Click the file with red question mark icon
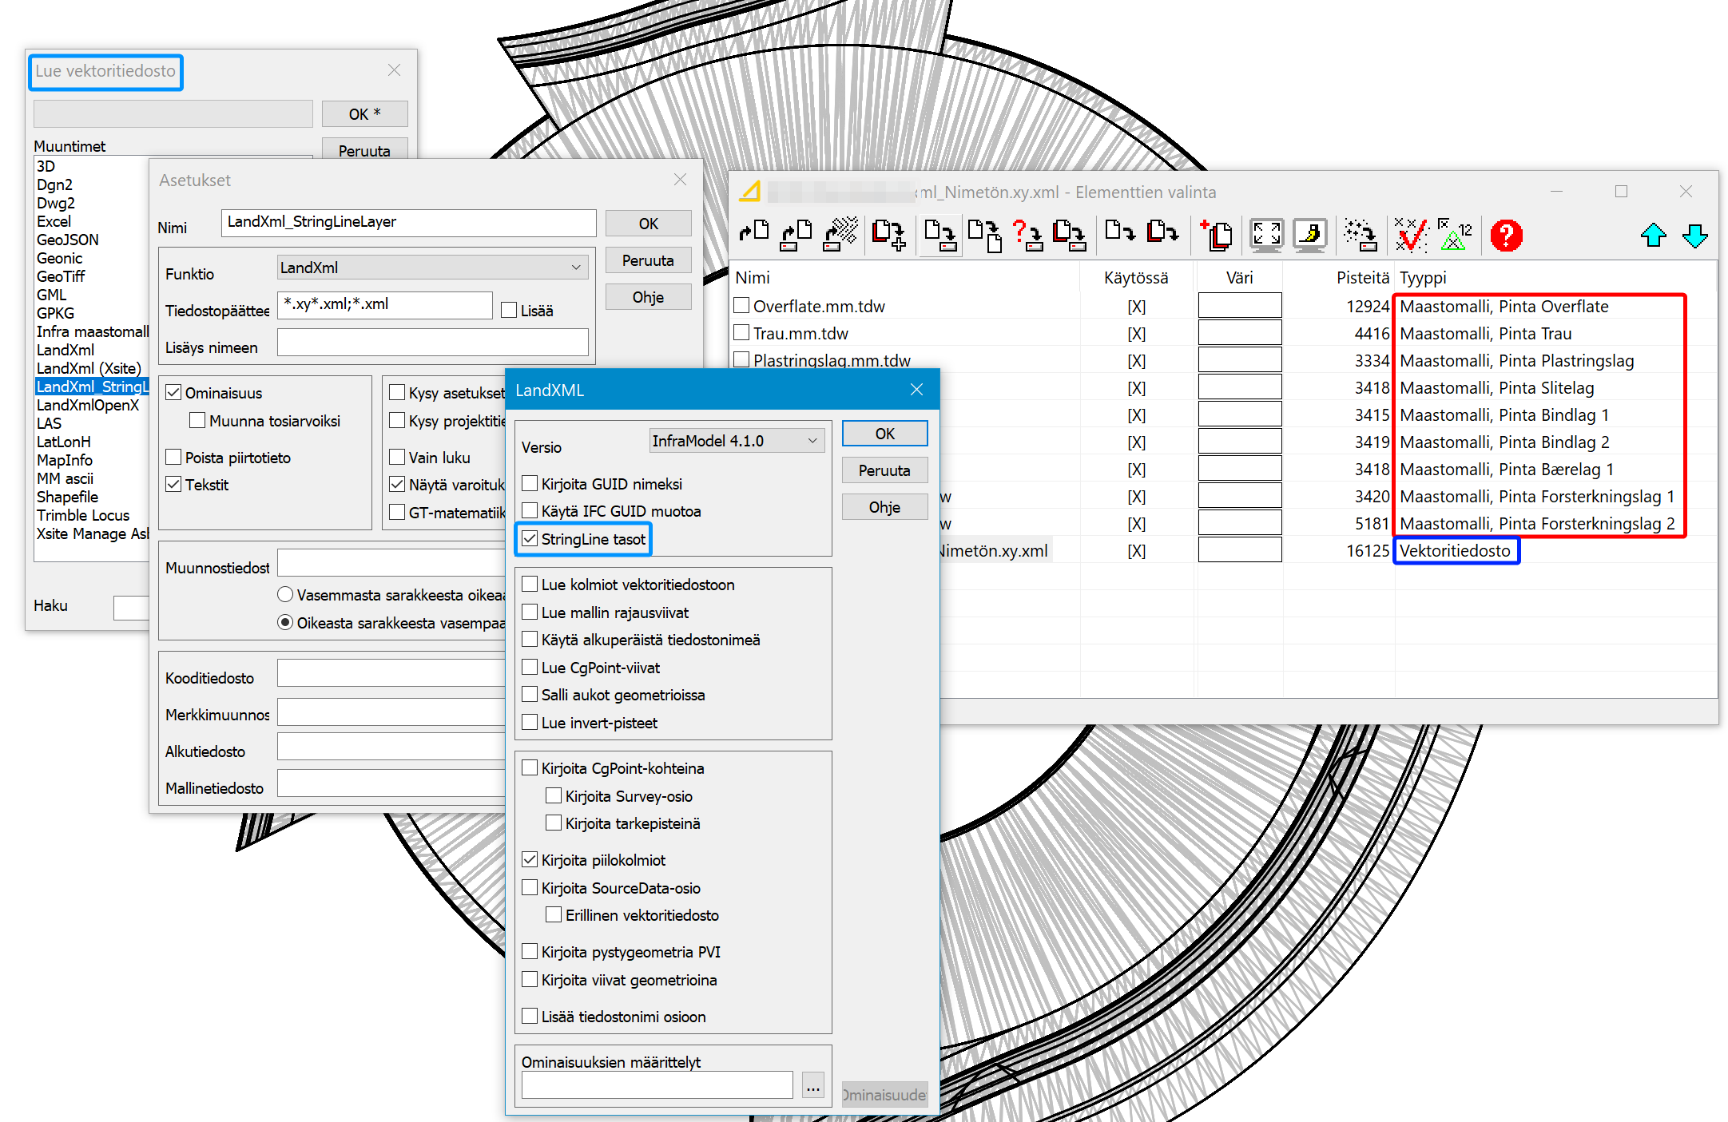 1027,236
